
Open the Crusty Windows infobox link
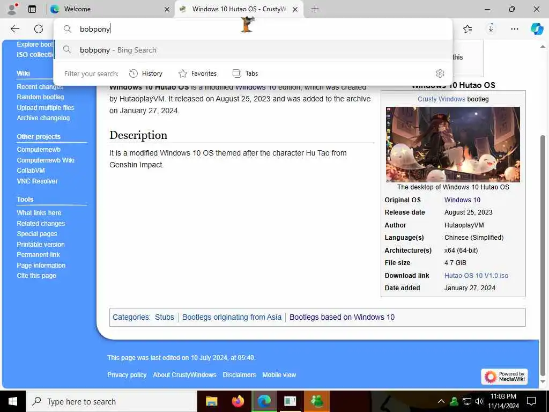tap(441, 99)
